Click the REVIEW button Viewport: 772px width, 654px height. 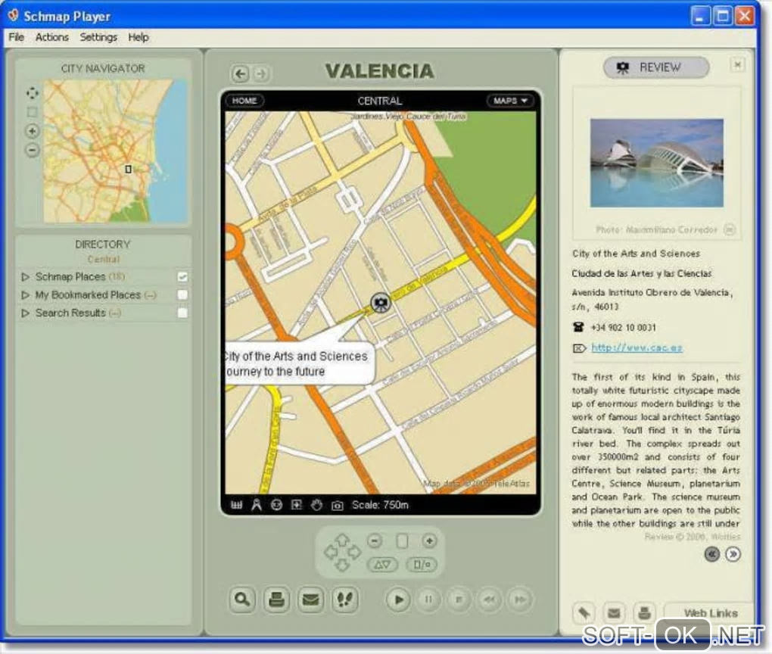pos(656,67)
